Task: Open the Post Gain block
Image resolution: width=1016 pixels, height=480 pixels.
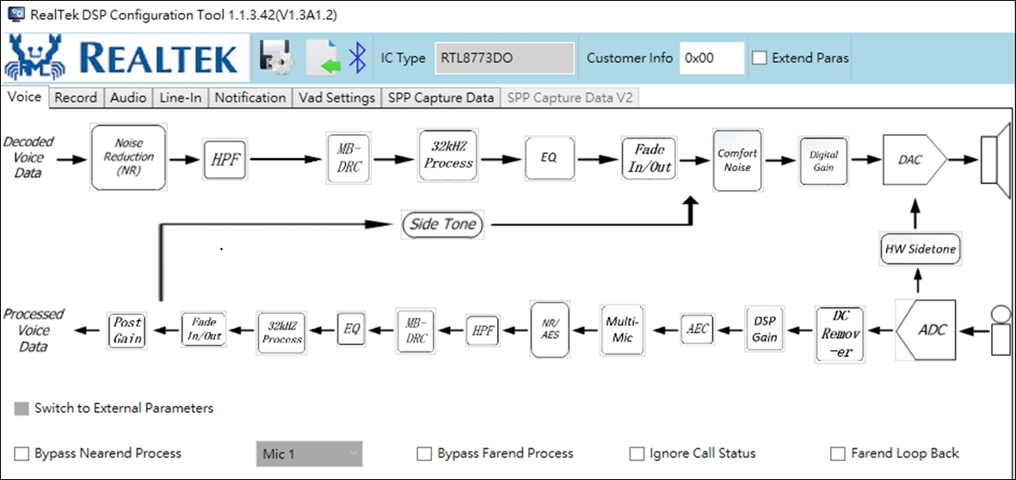Action: pos(127,329)
